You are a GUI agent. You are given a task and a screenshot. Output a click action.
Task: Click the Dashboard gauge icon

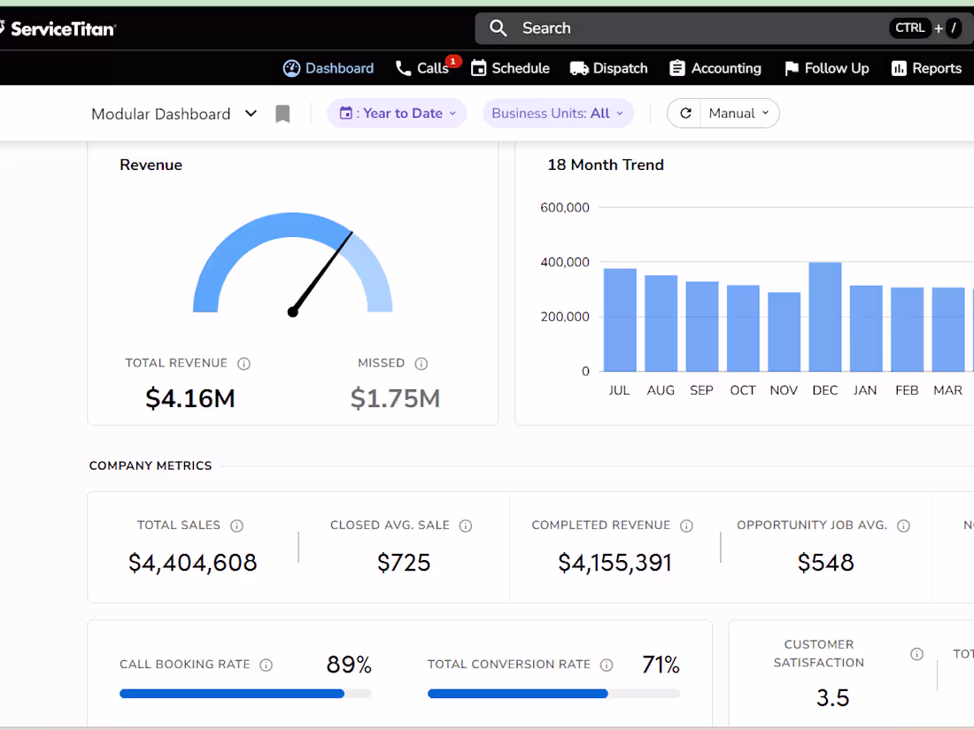point(291,67)
